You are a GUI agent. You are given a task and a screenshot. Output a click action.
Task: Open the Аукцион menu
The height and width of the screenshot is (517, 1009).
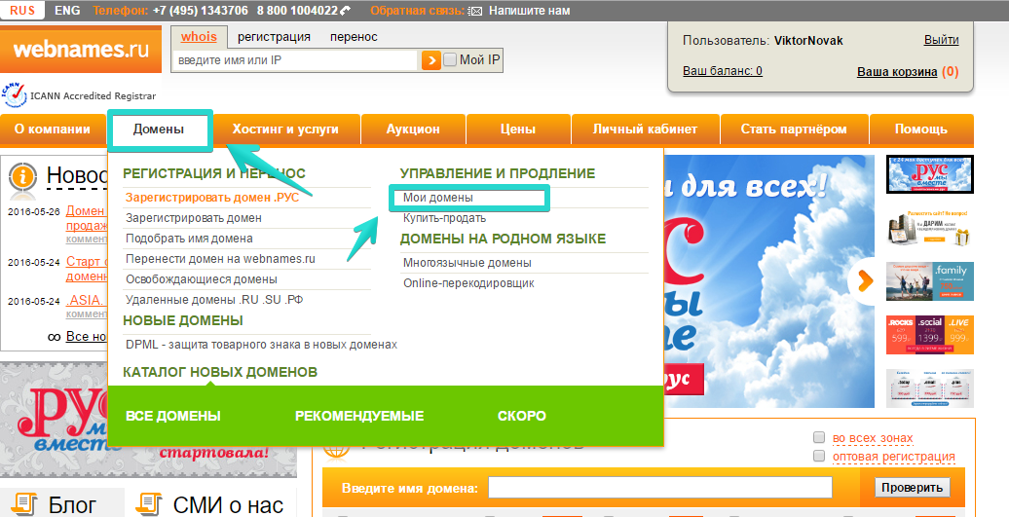pyautogui.click(x=413, y=129)
